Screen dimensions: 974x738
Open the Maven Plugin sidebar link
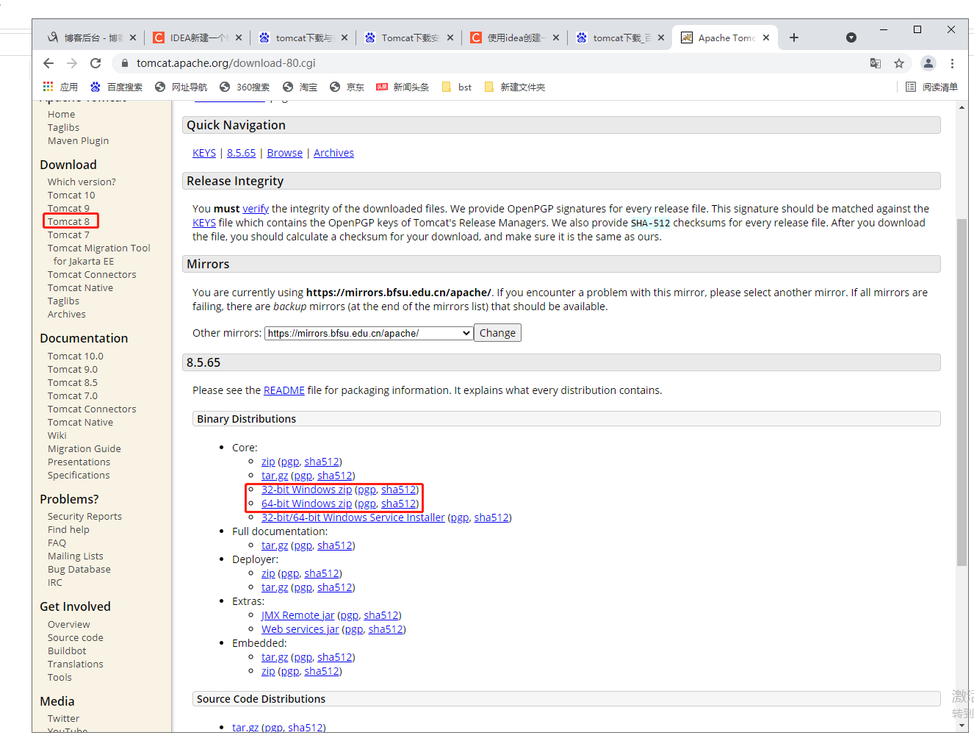point(78,140)
